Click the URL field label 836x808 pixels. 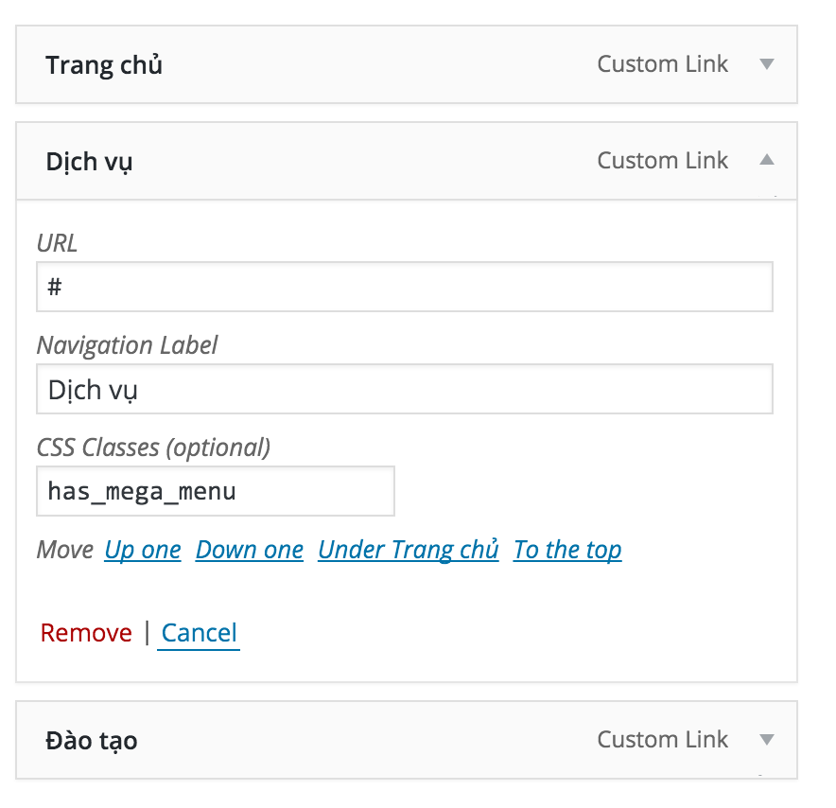(x=57, y=243)
